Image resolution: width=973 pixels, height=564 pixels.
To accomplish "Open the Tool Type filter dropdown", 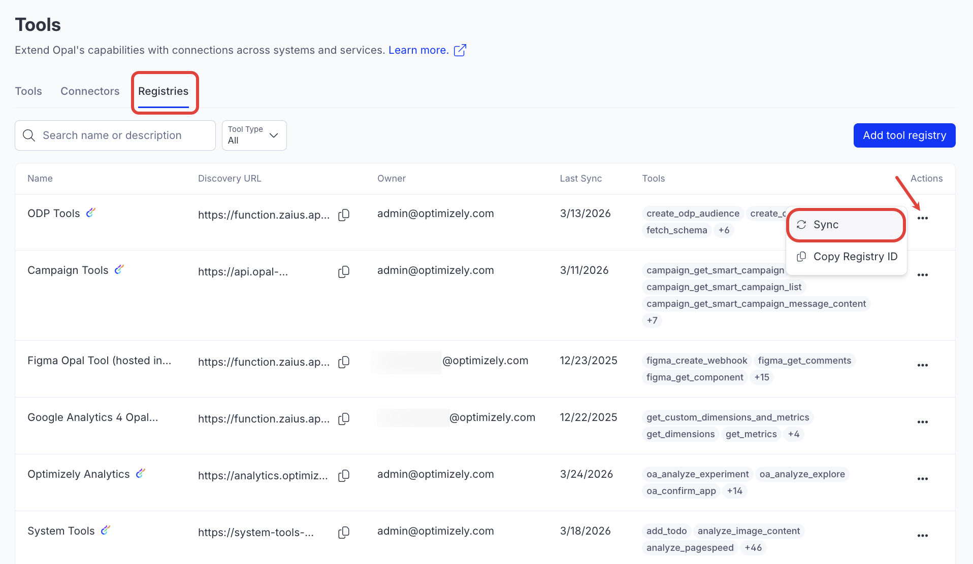I will click(x=254, y=135).
